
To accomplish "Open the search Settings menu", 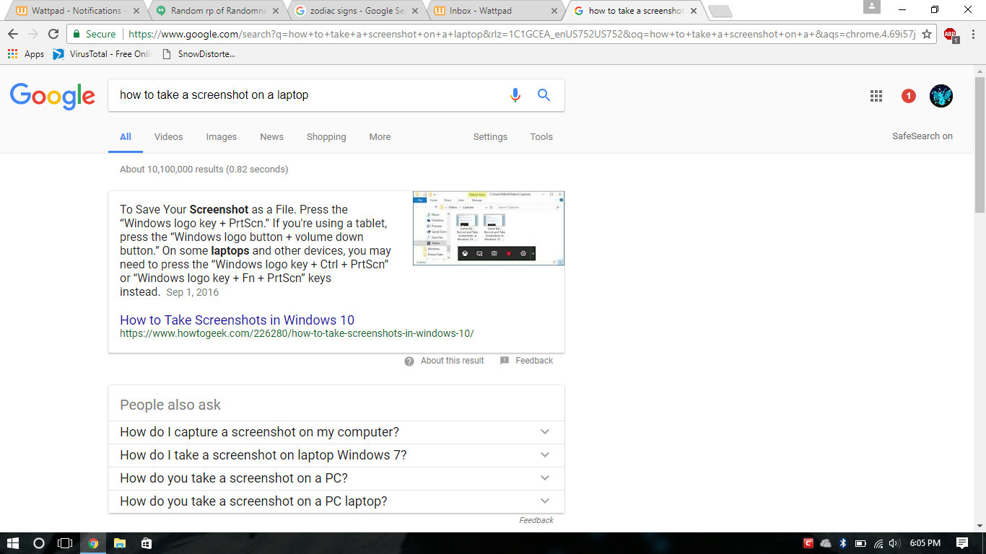I will pyautogui.click(x=491, y=137).
